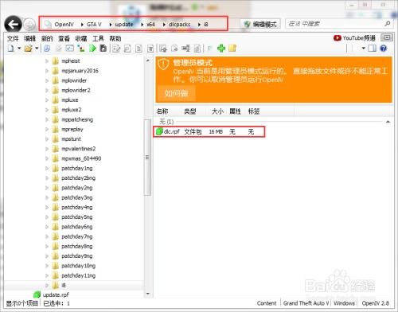Open the new file dropdown arrow
This screenshot has width=398, height=312.
pos(19,49)
